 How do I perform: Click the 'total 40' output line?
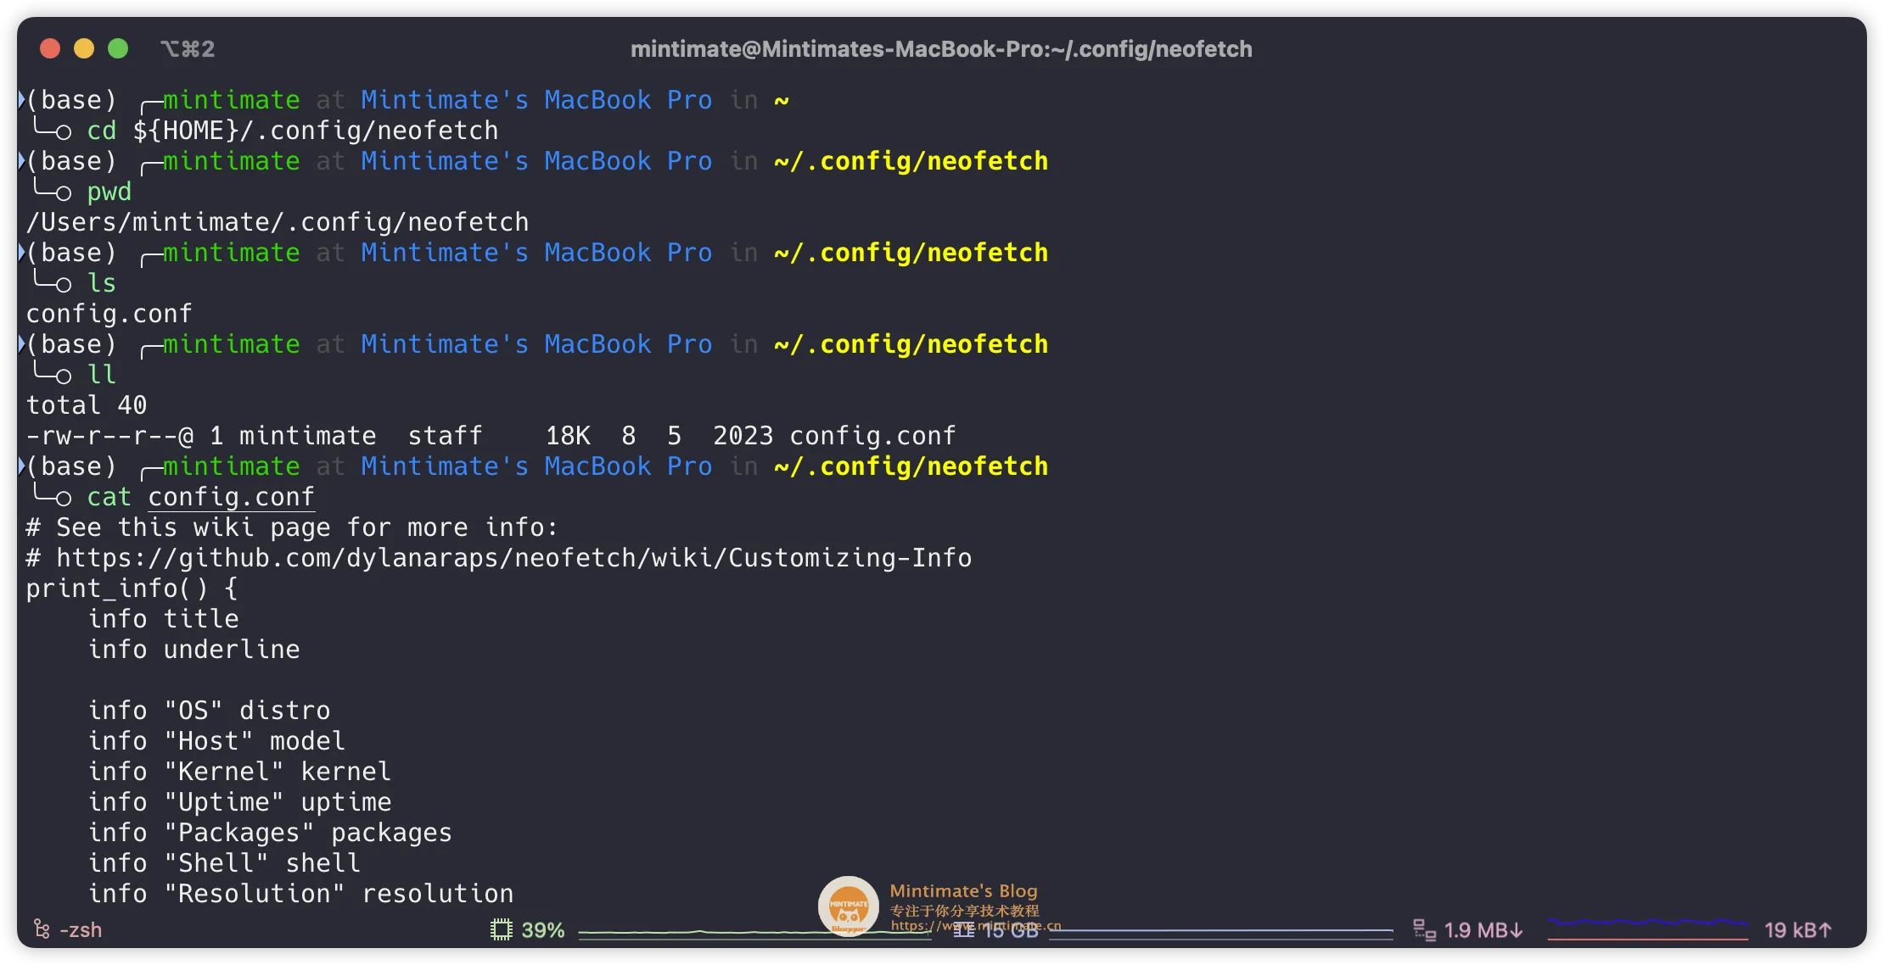click(87, 405)
